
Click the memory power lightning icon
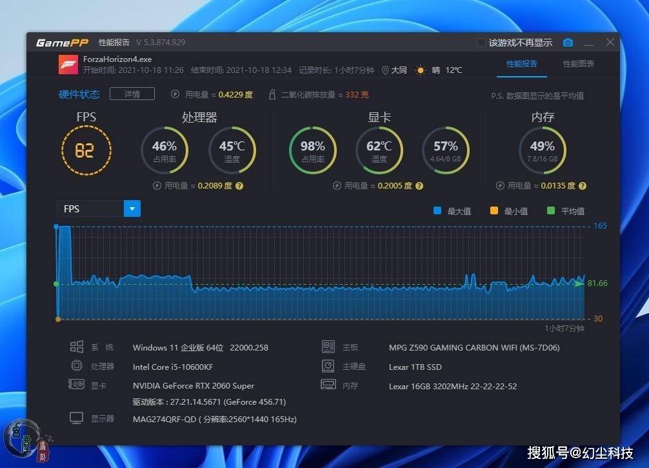[500, 186]
